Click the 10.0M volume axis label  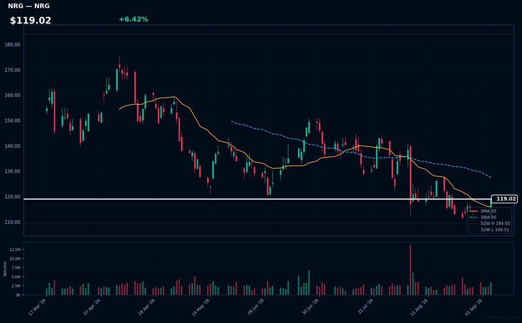pos(14,259)
